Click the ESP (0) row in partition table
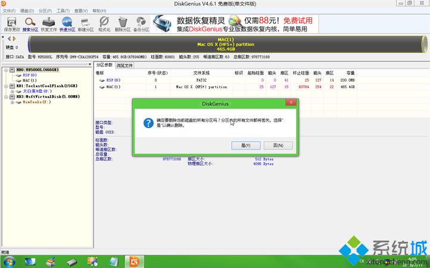 pyautogui.click(x=225, y=80)
